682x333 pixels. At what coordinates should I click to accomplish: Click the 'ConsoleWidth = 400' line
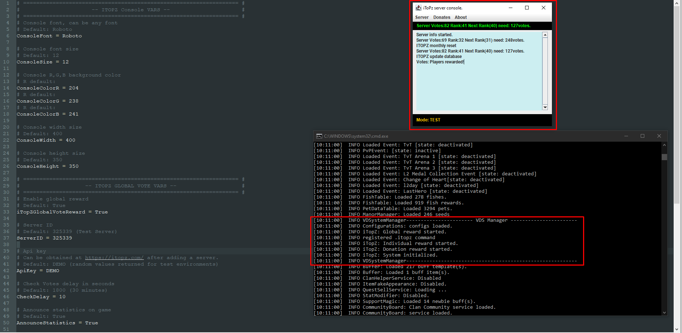tap(46, 140)
